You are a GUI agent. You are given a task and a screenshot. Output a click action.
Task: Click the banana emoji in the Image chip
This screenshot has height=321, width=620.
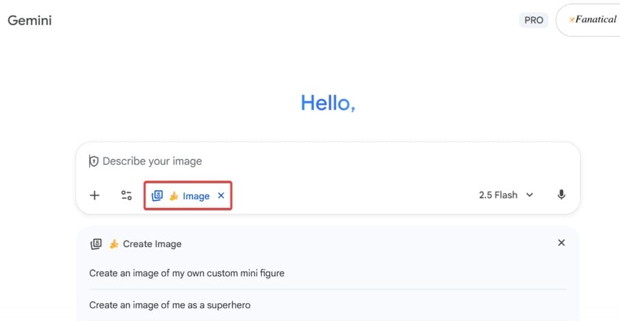pos(174,196)
